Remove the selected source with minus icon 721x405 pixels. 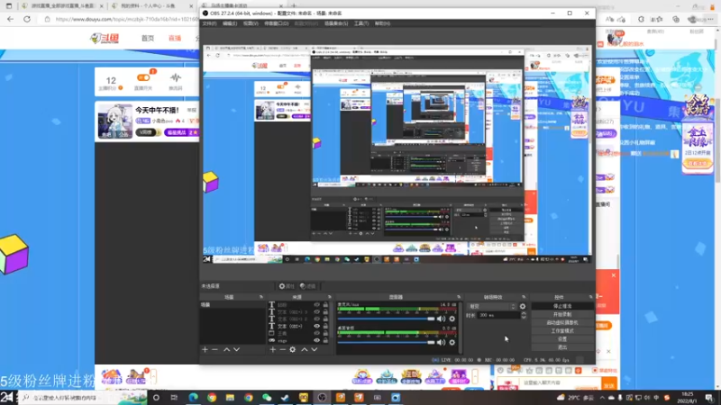click(282, 350)
